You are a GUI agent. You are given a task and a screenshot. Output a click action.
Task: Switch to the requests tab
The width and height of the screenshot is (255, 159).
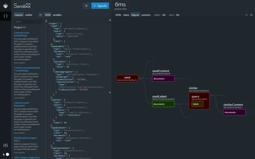coord(19,15)
